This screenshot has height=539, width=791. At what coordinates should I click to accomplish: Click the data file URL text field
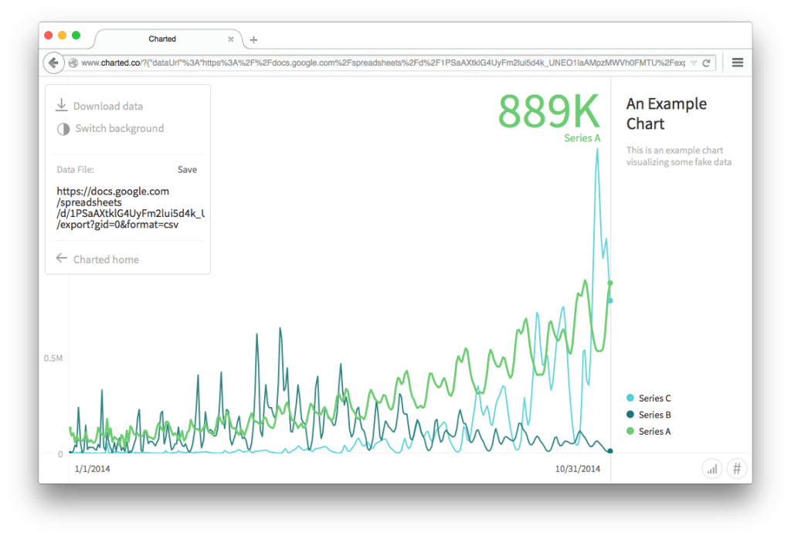coord(130,208)
